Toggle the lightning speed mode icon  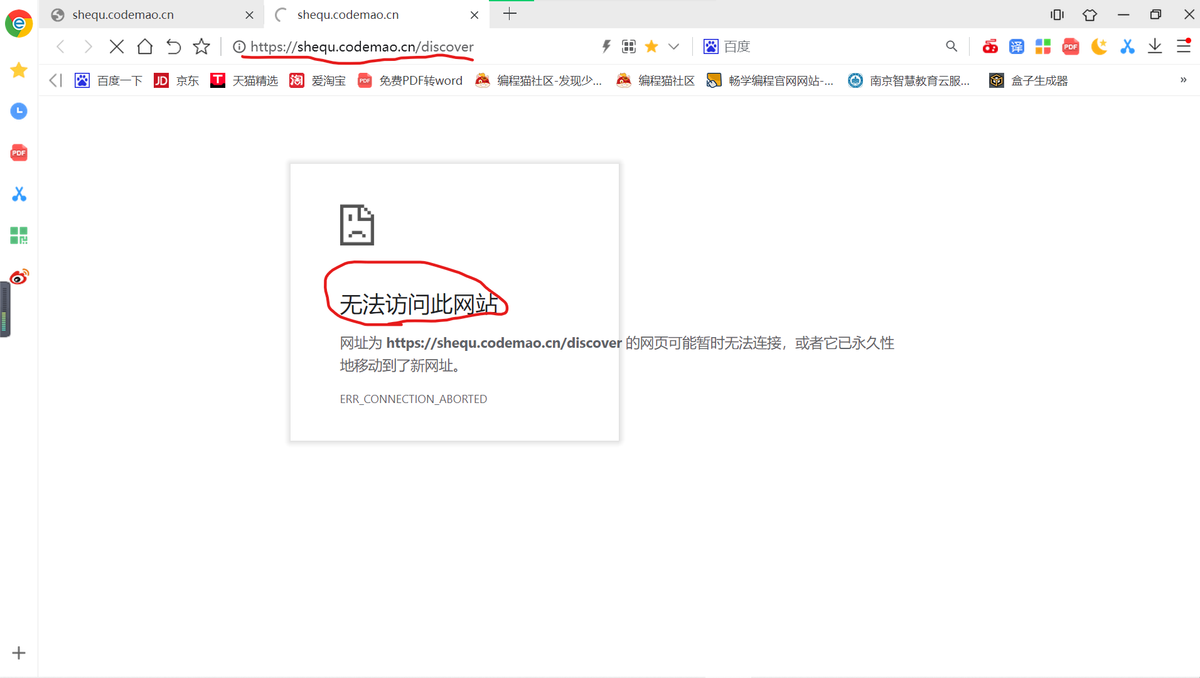pyautogui.click(x=606, y=46)
